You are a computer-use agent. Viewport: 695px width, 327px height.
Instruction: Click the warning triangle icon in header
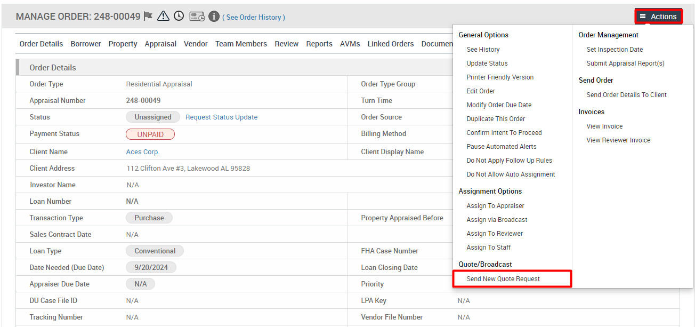pyautogui.click(x=164, y=17)
